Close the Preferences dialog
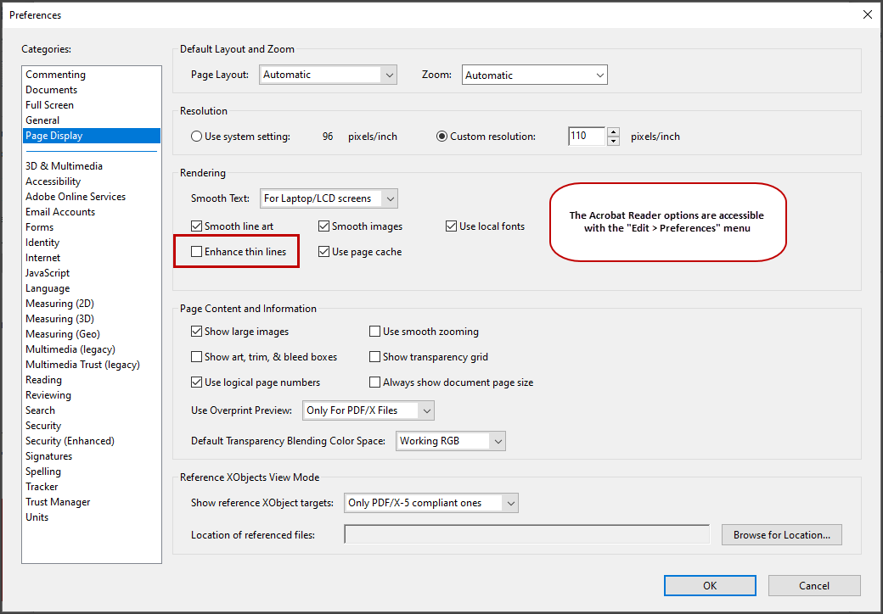 coord(867,15)
